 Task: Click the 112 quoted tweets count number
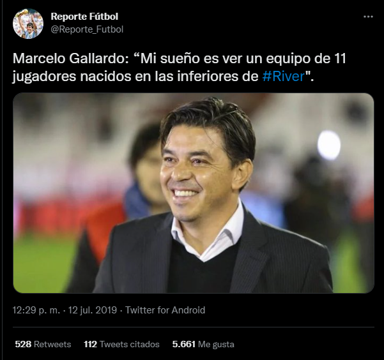pyautogui.click(x=90, y=344)
